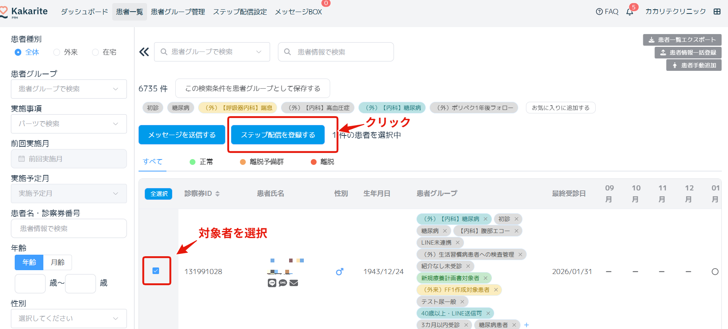The image size is (728, 329).
Task: Click the notification bell icon
Action: click(630, 12)
